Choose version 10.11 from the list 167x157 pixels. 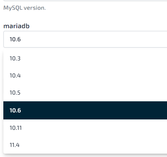[85, 128]
